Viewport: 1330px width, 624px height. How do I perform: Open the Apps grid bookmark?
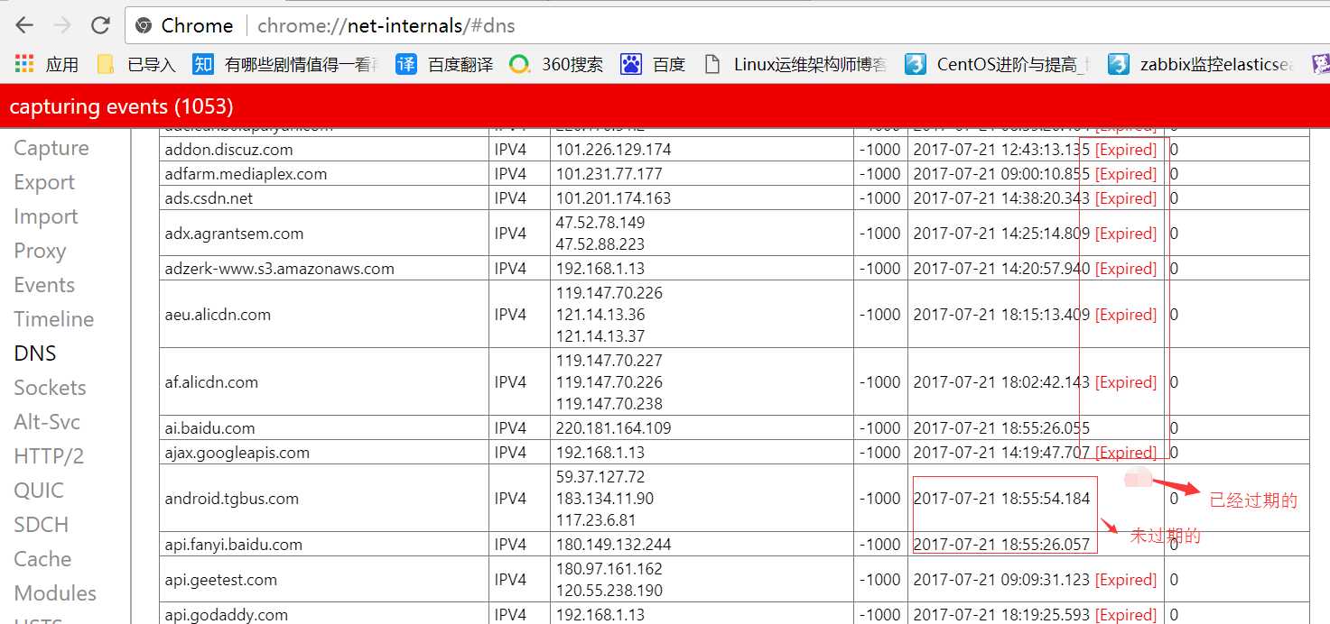coord(47,64)
